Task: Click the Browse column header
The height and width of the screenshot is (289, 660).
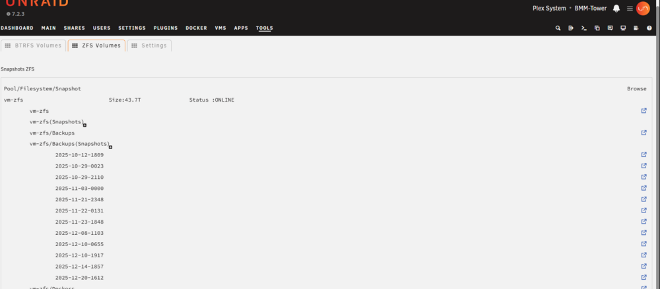Action: pos(637,89)
